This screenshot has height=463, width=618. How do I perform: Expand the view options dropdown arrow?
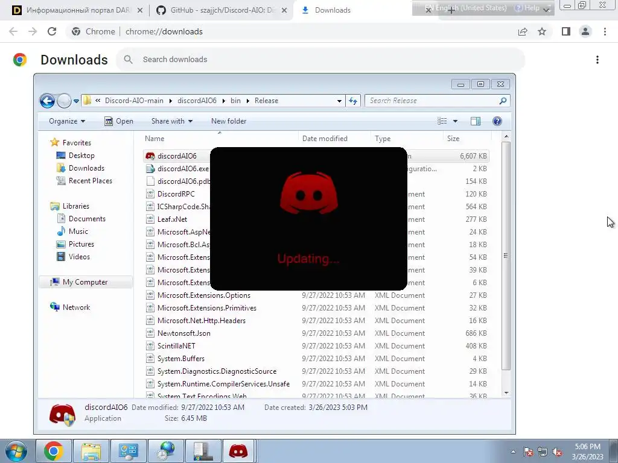coord(455,121)
